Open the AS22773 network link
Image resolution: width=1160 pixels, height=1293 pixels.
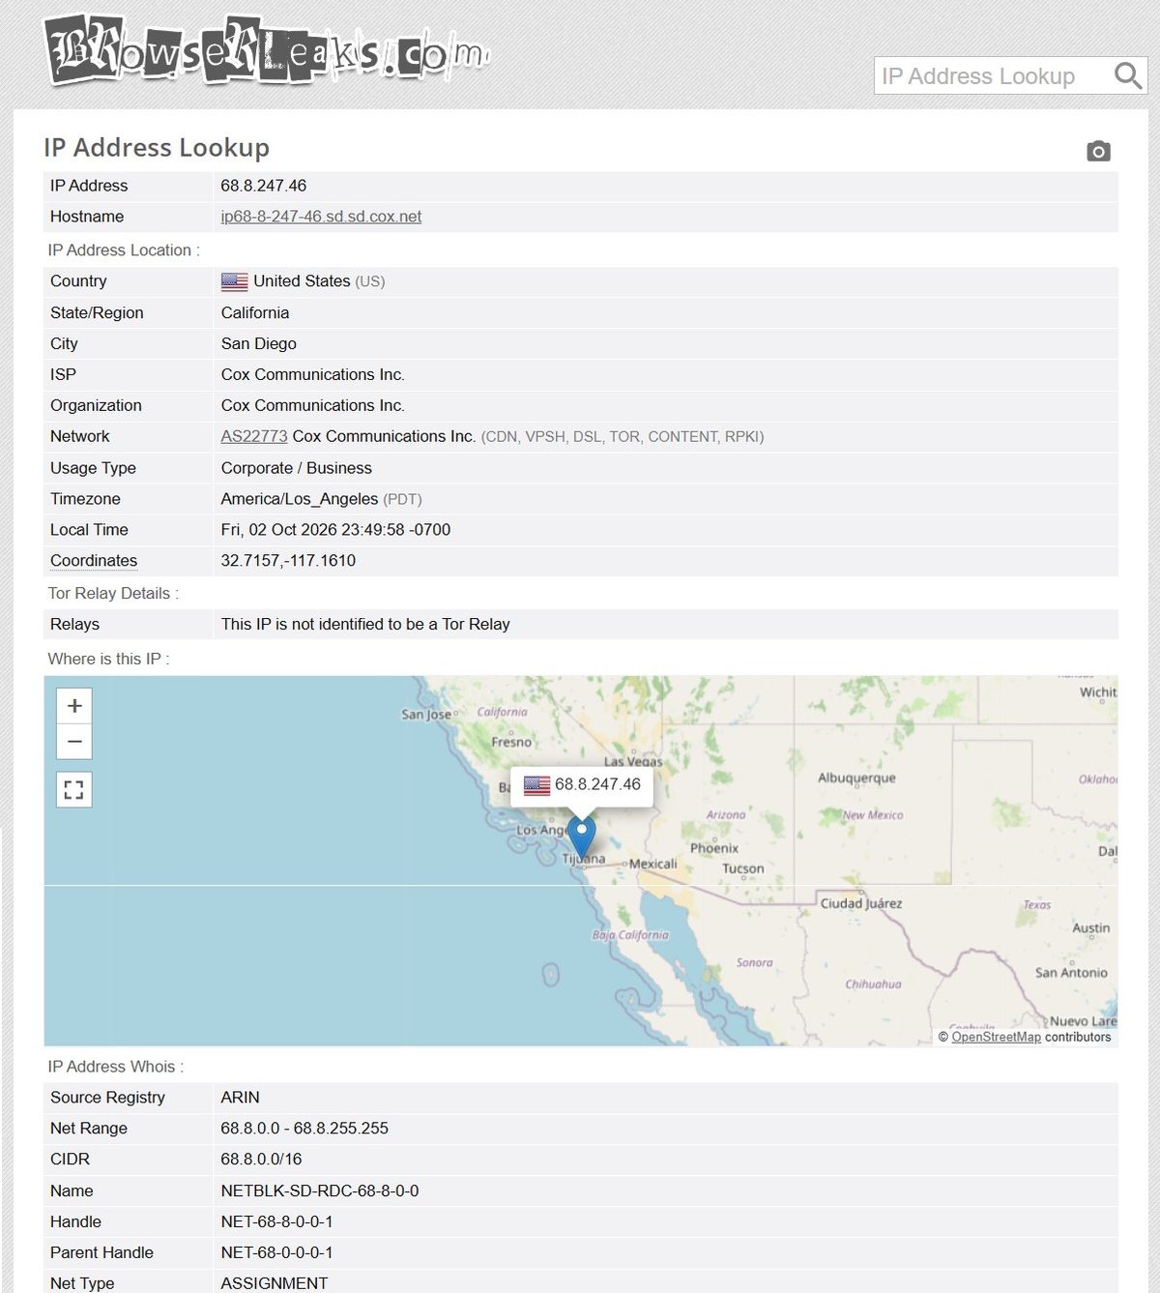[x=254, y=436]
